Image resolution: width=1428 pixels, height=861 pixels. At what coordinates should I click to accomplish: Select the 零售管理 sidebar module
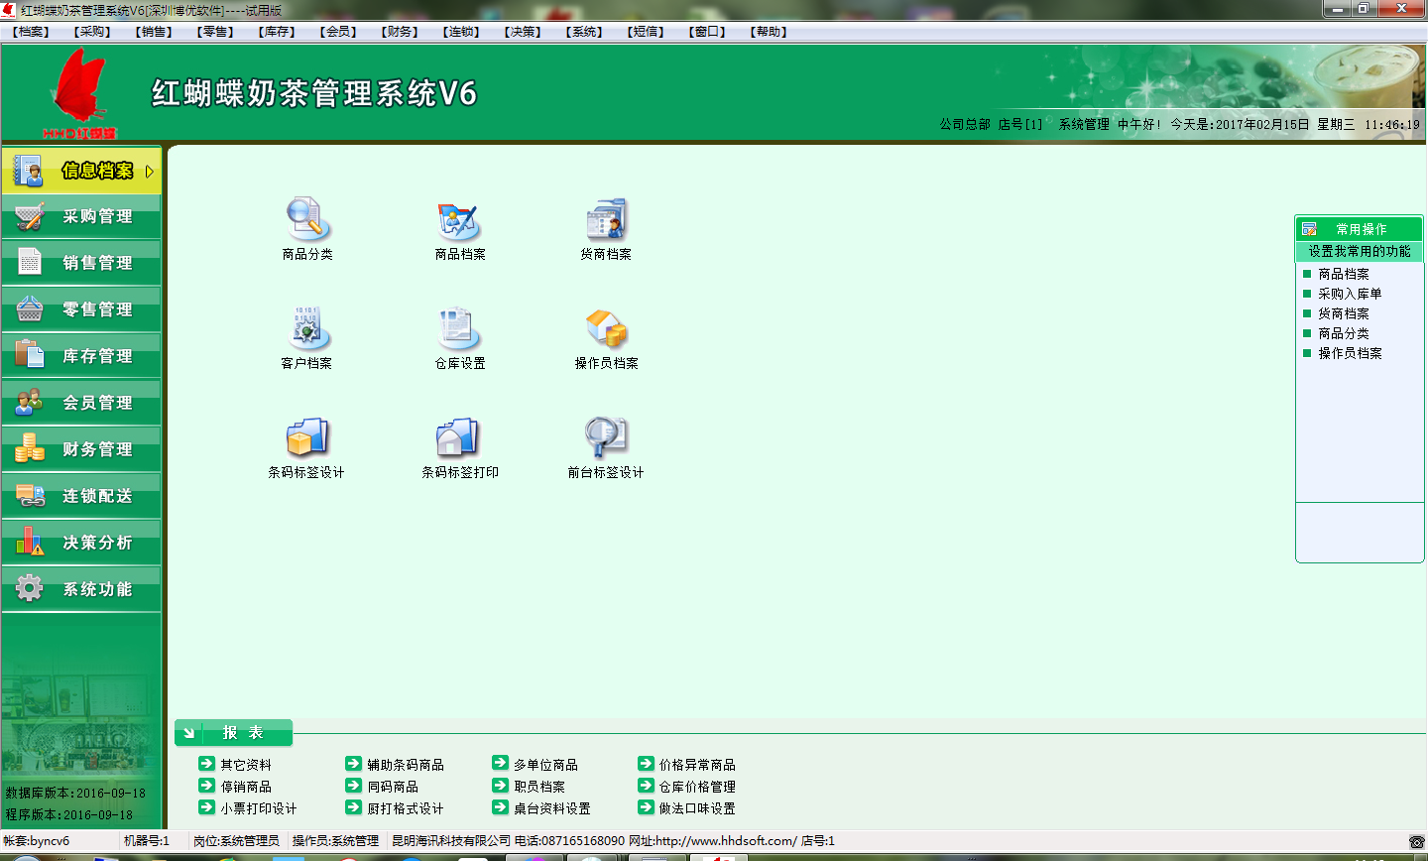tap(81, 309)
